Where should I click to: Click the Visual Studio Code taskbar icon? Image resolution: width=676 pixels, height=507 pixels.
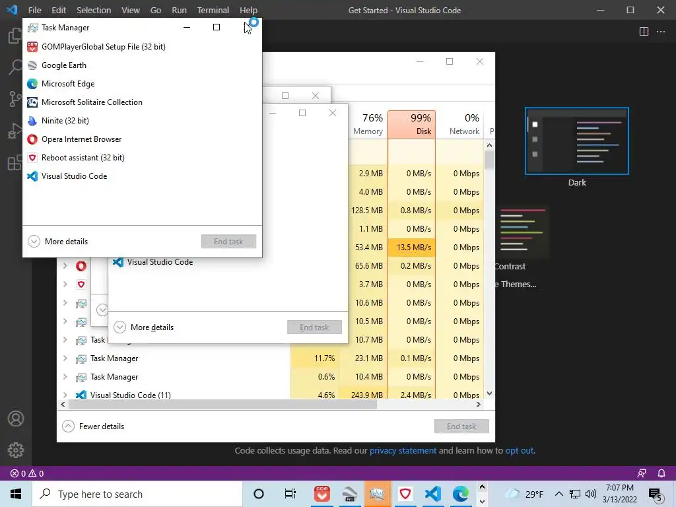(433, 494)
